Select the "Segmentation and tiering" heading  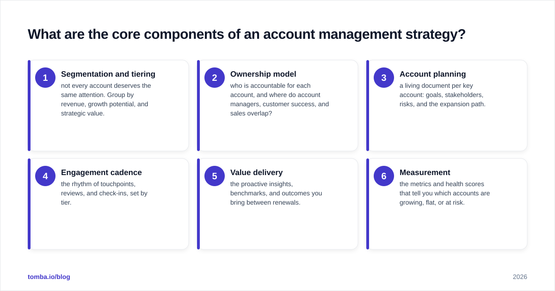pos(108,74)
